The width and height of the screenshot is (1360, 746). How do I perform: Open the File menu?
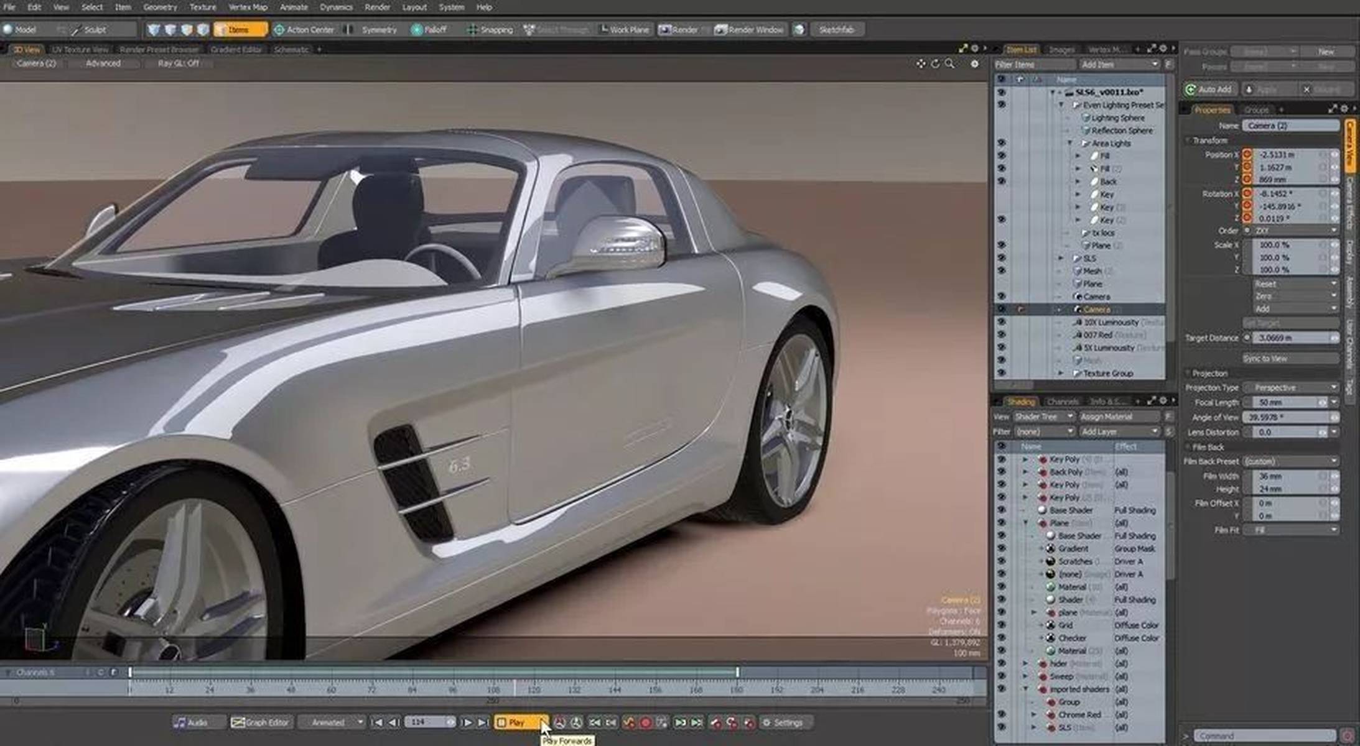tap(9, 7)
